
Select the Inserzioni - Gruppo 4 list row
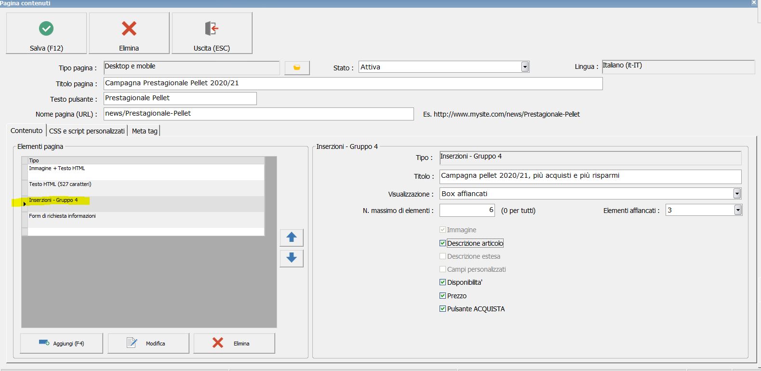(x=146, y=204)
